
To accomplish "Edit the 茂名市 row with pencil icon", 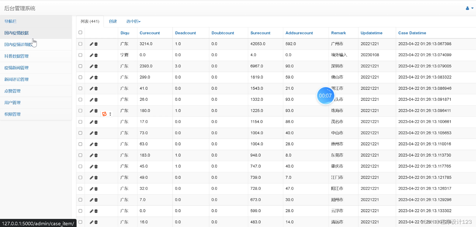I will (x=91, y=122).
